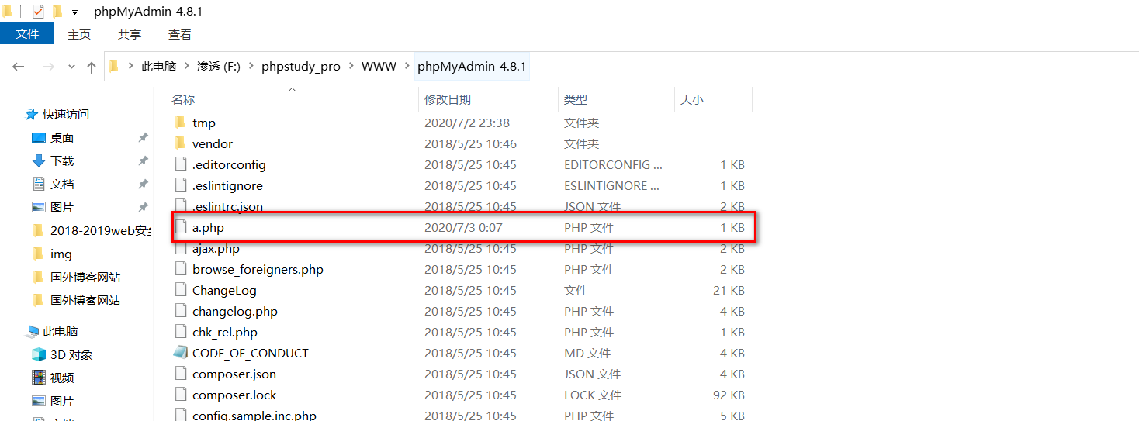Sort by 大小 column header
This screenshot has width=1139, height=421.
691,99
